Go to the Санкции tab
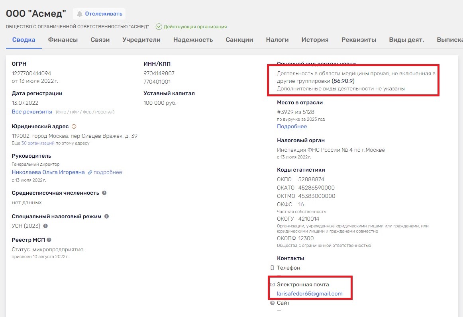Viewport: 463px width, 317px height. point(239,40)
